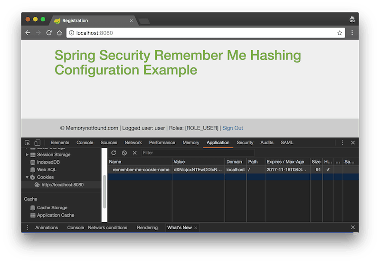
Task: Switch to the Audits tab
Action: 267,142
